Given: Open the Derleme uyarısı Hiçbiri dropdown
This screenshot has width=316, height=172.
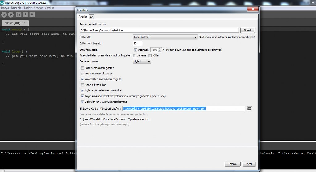Looking at the screenshot, I should coord(142,61).
